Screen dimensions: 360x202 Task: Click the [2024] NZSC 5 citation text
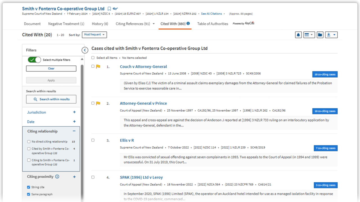(x=101, y=14)
